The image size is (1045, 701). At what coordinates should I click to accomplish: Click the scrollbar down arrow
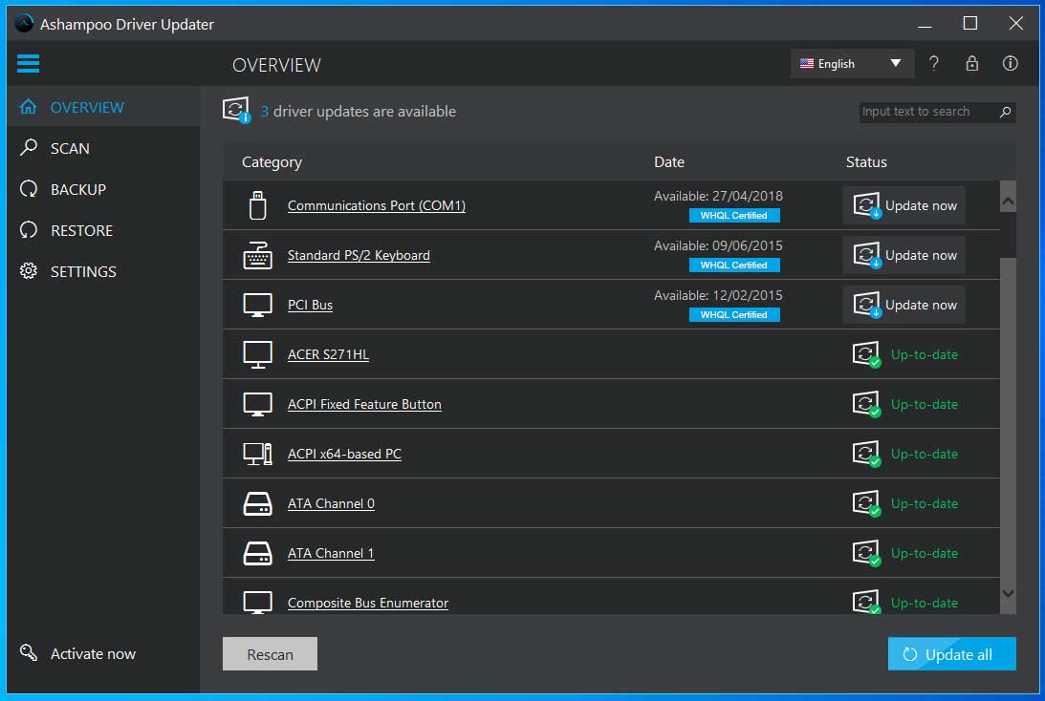pyautogui.click(x=1008, y=593)
